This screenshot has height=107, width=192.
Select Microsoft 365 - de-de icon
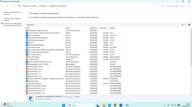[x=27, y=67]
